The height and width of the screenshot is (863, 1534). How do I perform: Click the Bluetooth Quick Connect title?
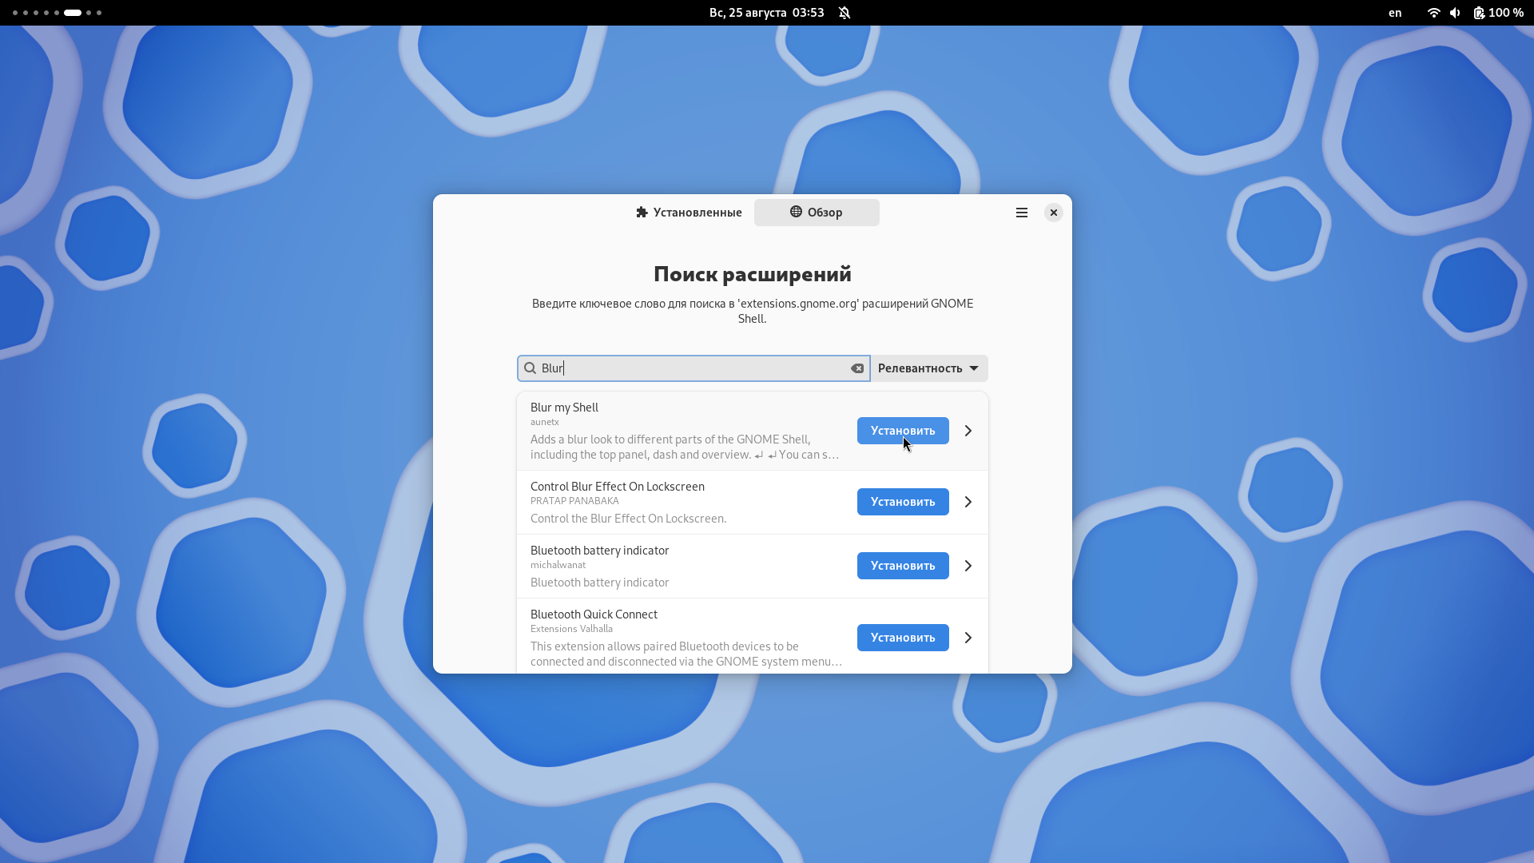(594, 614)
